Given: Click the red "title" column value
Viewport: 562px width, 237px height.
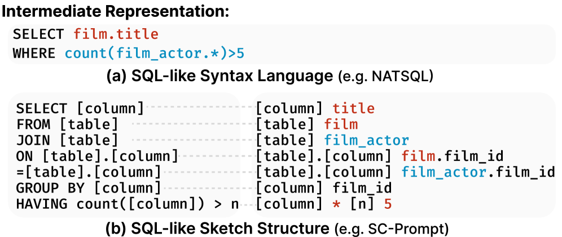Looking at the screenshot, I should point(353,108).
